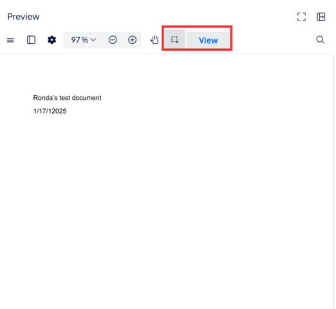This screenshot has width=336, height=309.
Task: Zoom in with the plus circle icon
Action: coord(132,40)
